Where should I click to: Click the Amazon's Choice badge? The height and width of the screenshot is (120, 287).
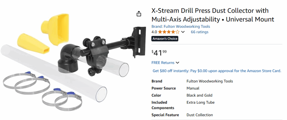[x=165, y=39]
